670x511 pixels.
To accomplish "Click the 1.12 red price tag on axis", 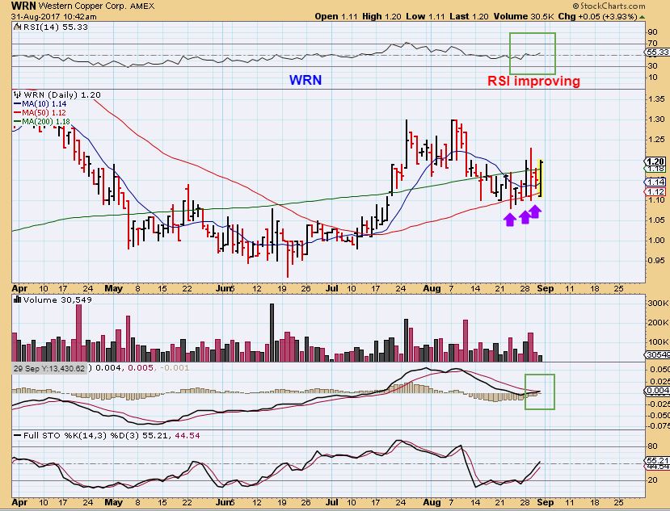I will (655, 192).
